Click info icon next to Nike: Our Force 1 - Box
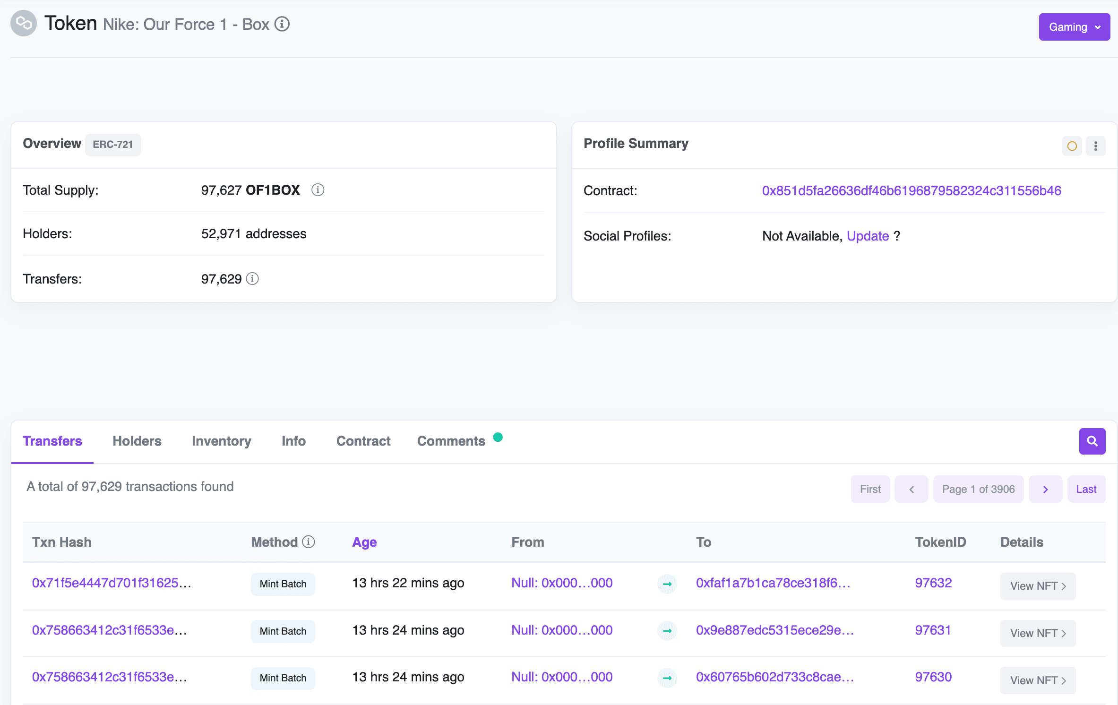 (x=282, y=24)
